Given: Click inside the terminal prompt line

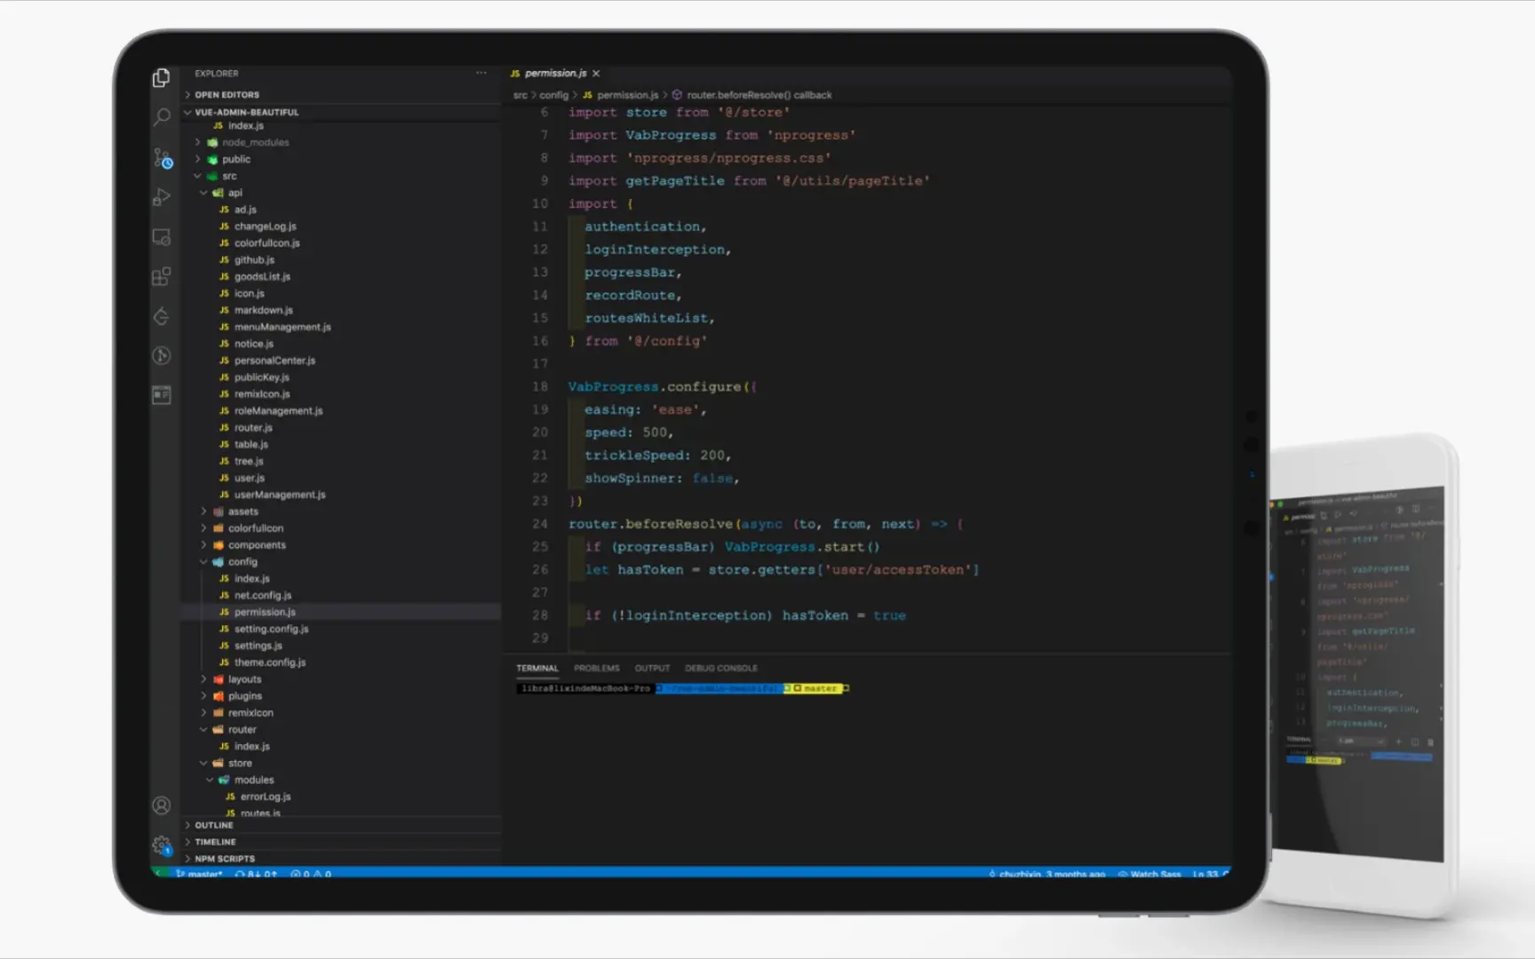Looking at the screenshot, I should pos(682,688).
